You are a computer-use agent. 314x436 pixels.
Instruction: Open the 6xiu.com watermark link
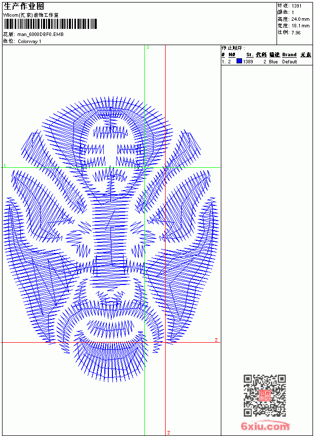(265, 426)
